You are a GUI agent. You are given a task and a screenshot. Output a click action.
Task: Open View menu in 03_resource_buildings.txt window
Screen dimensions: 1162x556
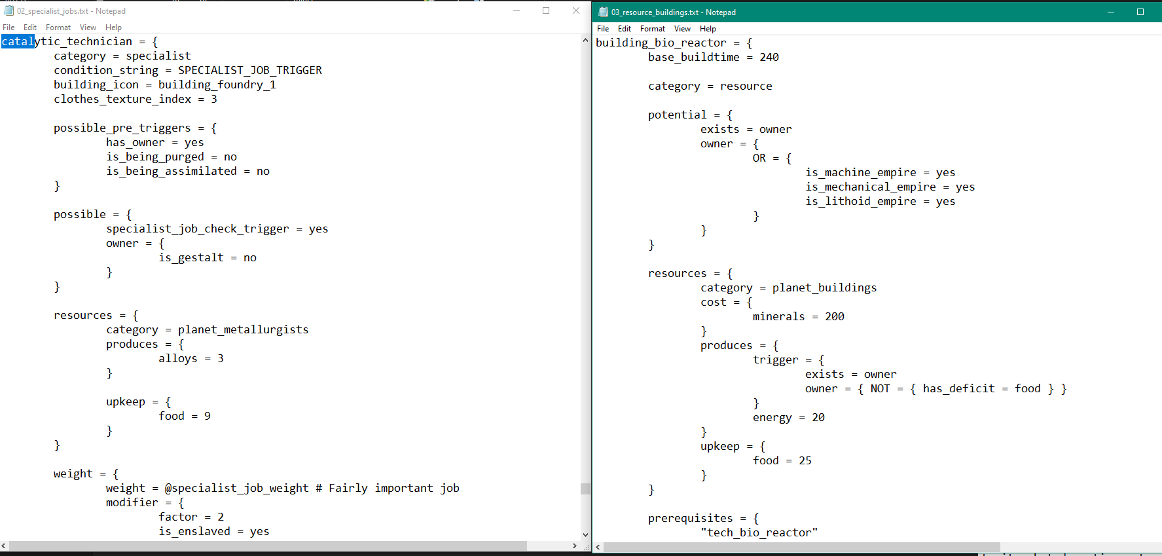pyautogui.click(x=682, y=29)
